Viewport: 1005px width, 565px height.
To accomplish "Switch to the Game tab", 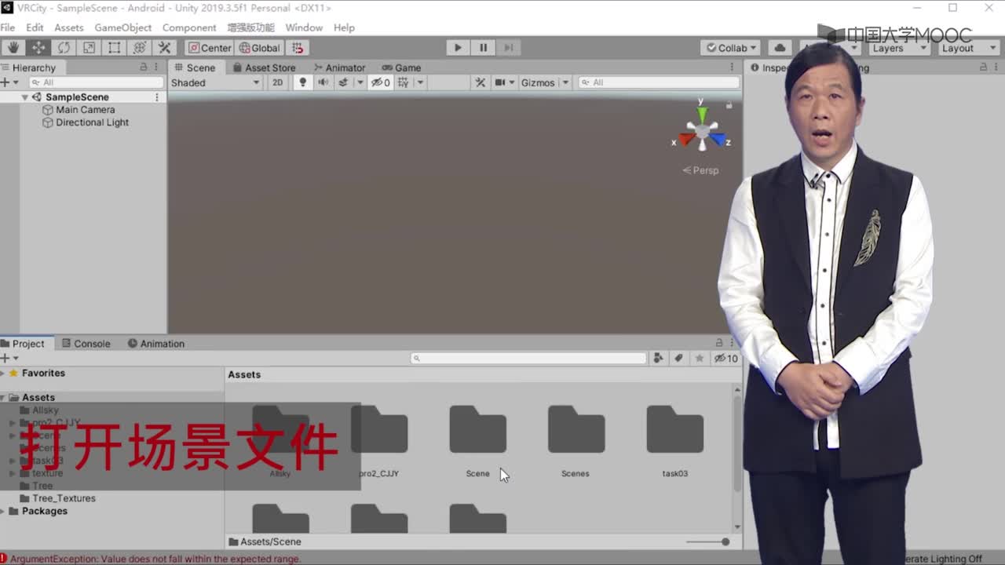I will [401, 67].
